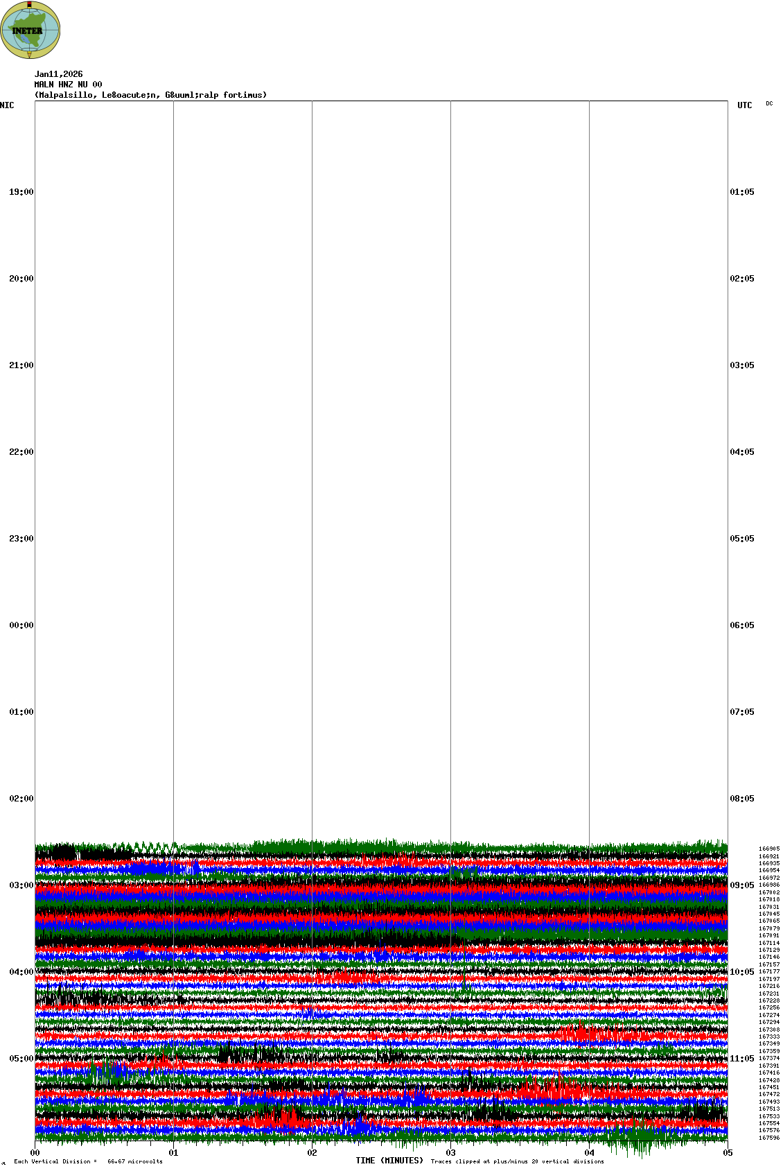The image size is (783, 1171).
Task: Click the Jan11,2026 date text
Action: tap(58, 74)
